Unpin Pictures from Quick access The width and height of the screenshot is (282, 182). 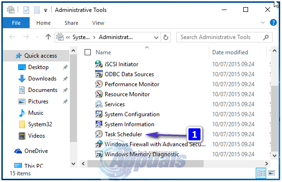coord(65,101)
